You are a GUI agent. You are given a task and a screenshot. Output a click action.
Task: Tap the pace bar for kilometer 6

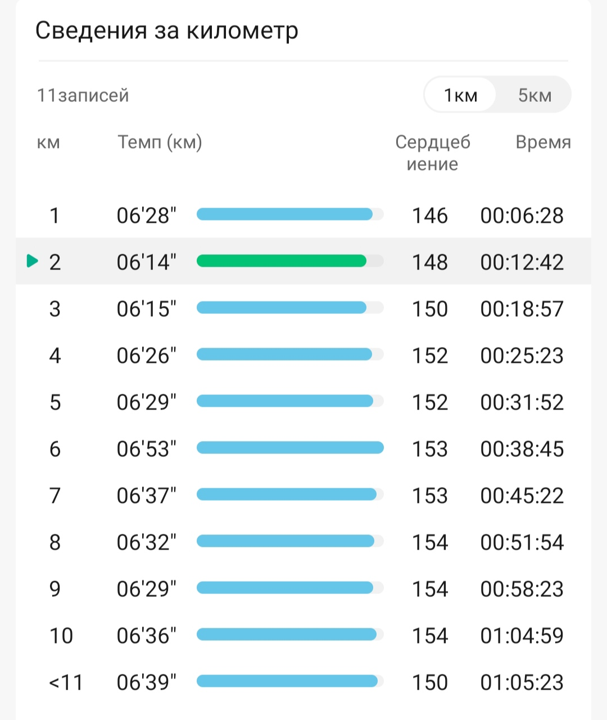(290, 447)
